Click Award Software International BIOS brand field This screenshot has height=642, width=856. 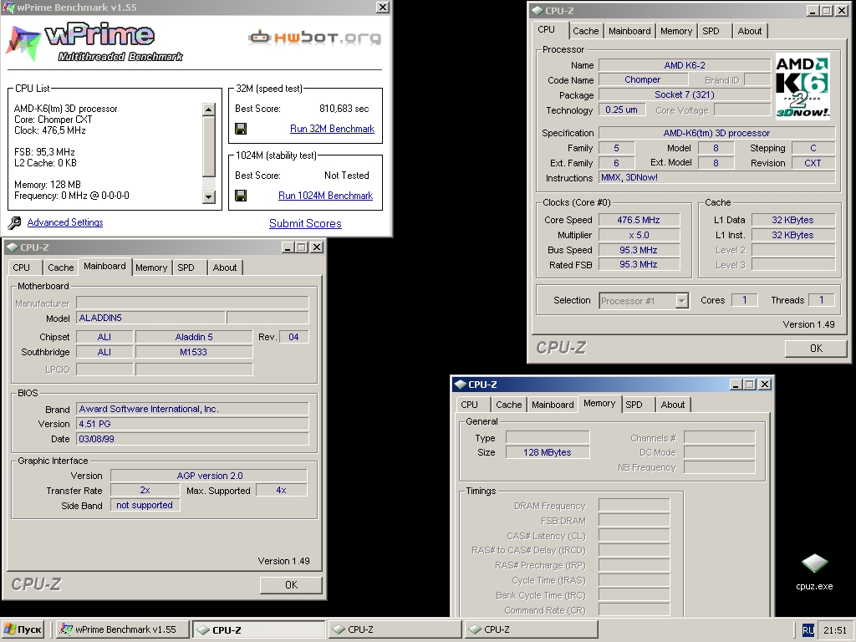[192, 409]
